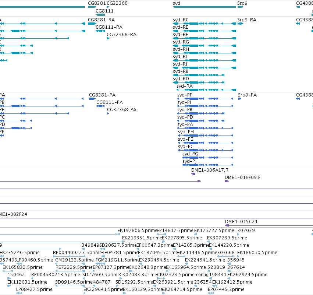Select the syd-RE transcript
The image size is (313, 295).
click(204, 31)
